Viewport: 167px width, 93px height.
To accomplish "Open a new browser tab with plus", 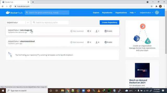I will 33,2.
